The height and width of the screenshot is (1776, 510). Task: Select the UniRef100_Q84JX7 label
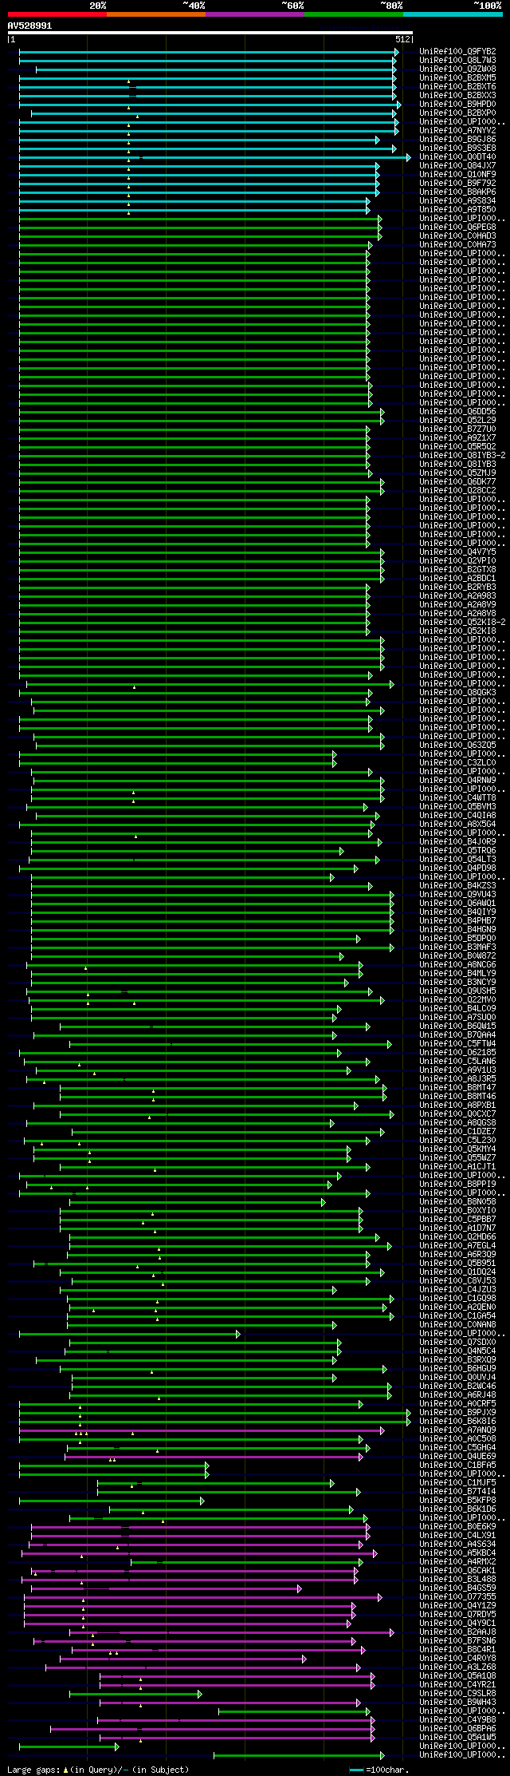457,166
